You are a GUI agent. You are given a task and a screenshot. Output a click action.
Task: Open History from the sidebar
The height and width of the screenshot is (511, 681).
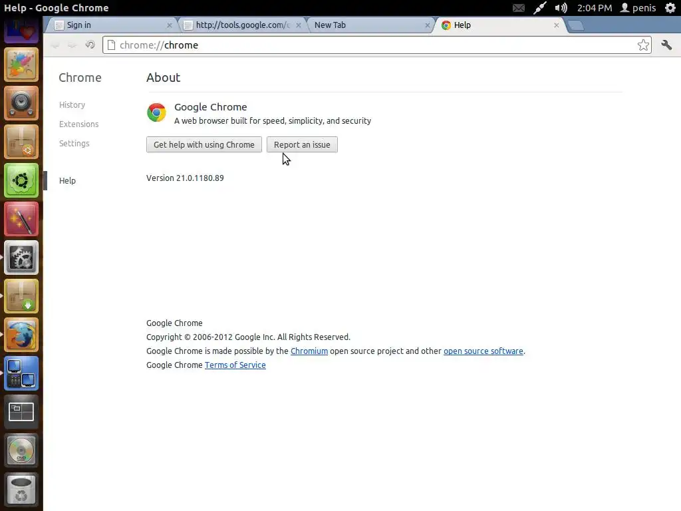point(72,104)
